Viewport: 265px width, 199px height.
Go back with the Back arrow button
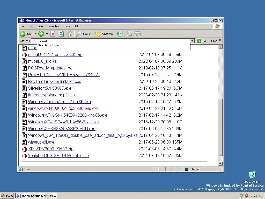point(26,34)
